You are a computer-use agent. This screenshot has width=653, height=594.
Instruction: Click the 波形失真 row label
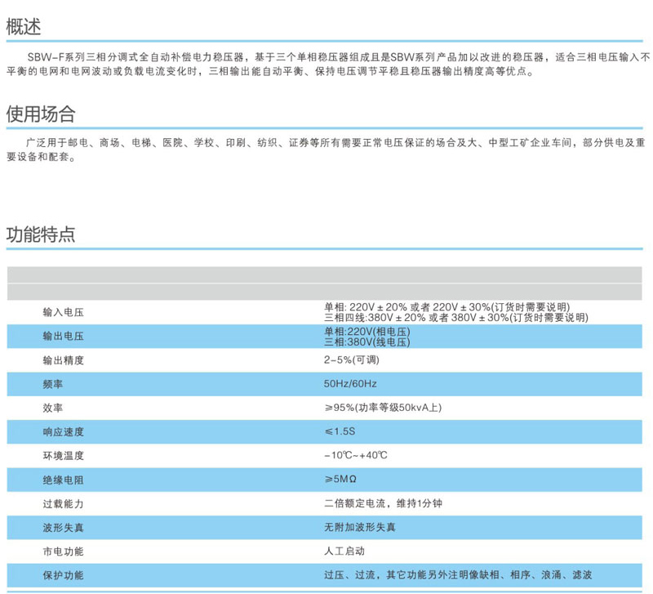coord(64,527)
